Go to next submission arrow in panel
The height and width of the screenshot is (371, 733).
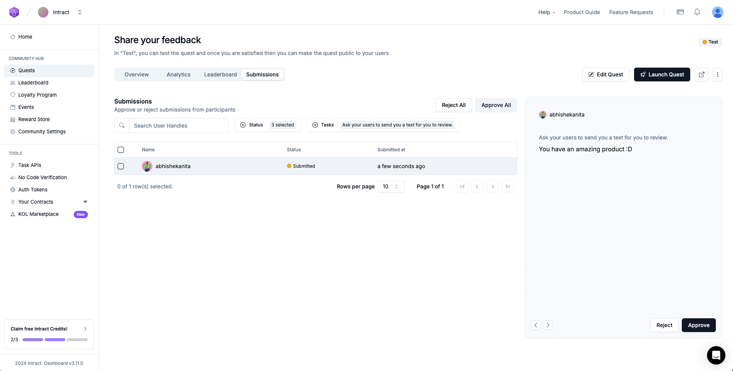coord(548,325)
